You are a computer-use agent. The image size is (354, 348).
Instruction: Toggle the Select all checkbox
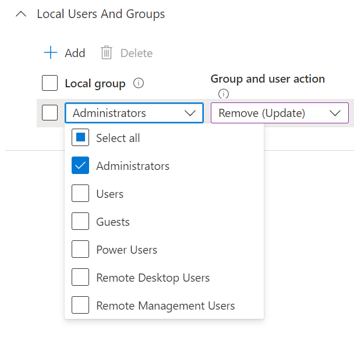[80, 138]
